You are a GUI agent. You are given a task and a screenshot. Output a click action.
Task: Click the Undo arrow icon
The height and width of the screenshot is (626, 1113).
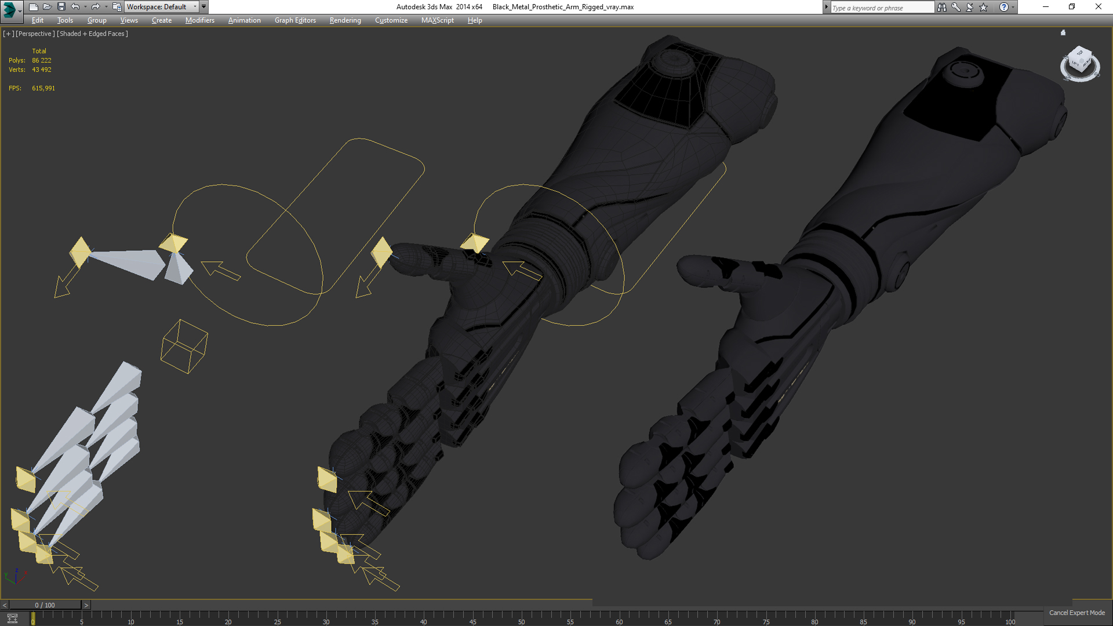(x=75, y=7)
